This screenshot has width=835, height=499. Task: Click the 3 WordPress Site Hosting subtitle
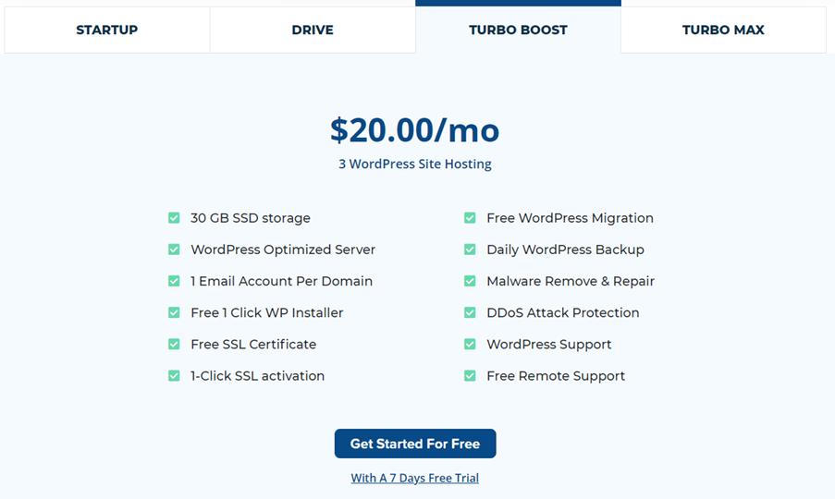tap(415, 164)
